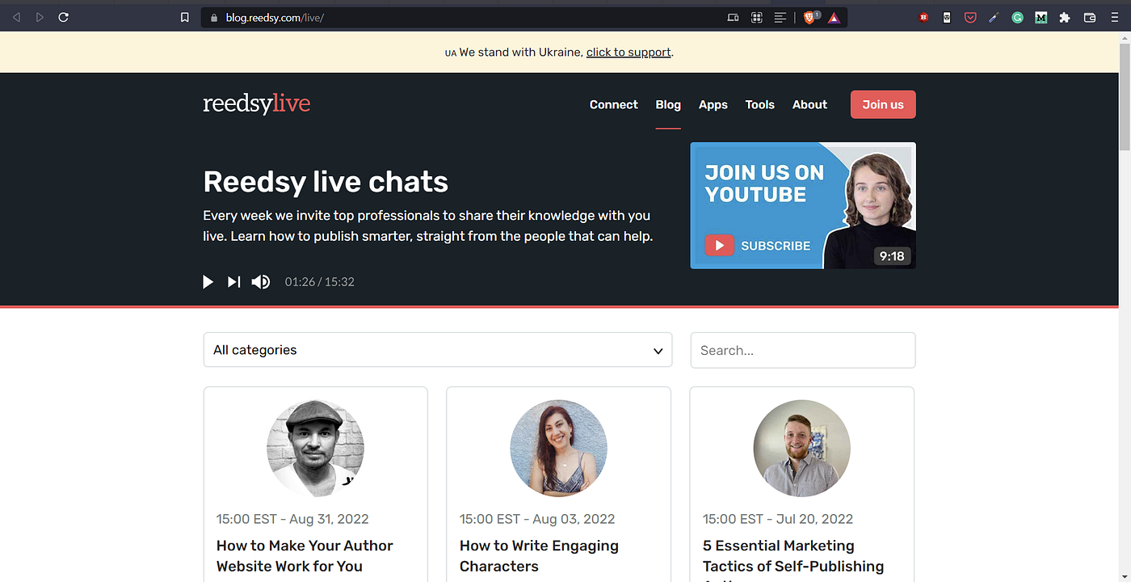Open the Apps section in navigation

(x=713, y=104)
